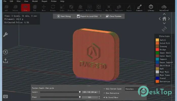Rotate view with the right arrow
This screenshot has height=101, width=177.
pyautogui.click(x=169, y=19)
